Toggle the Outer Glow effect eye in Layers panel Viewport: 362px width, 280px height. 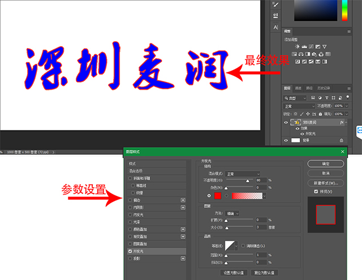point(302,134)
